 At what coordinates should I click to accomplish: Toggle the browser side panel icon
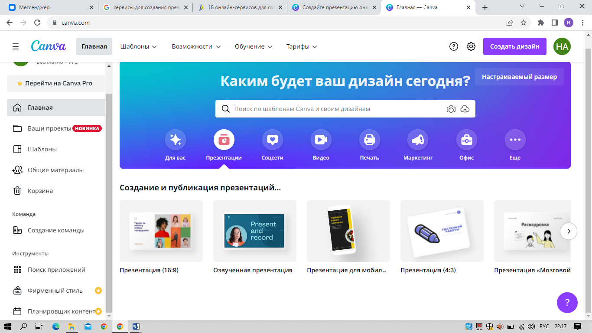pyautogui.click(x=554, y=23)
